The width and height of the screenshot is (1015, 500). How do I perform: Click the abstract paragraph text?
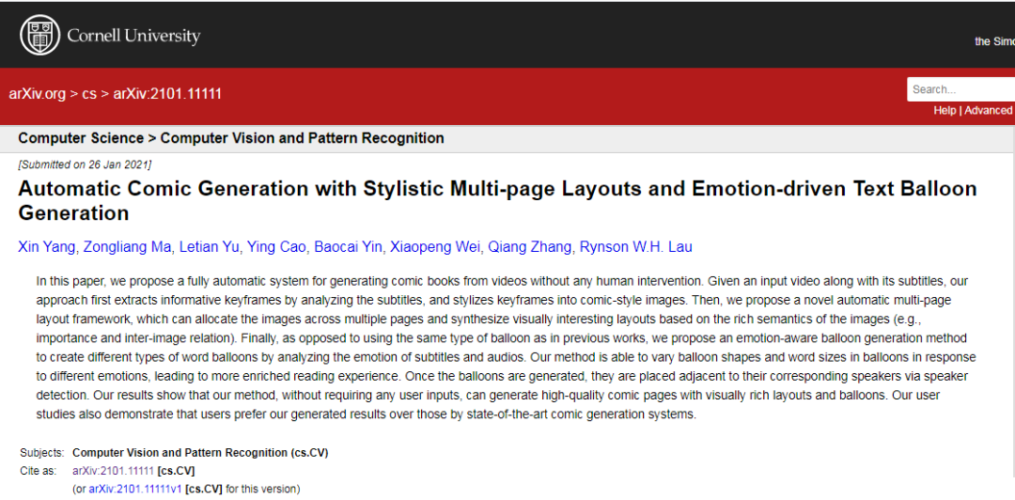[507, 348]
